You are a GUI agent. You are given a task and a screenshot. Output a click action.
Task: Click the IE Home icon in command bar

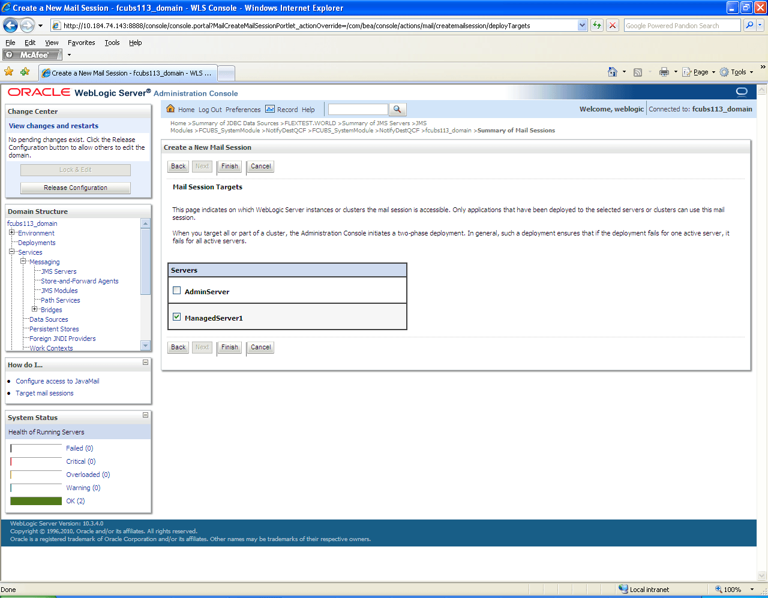pos(613,72)
